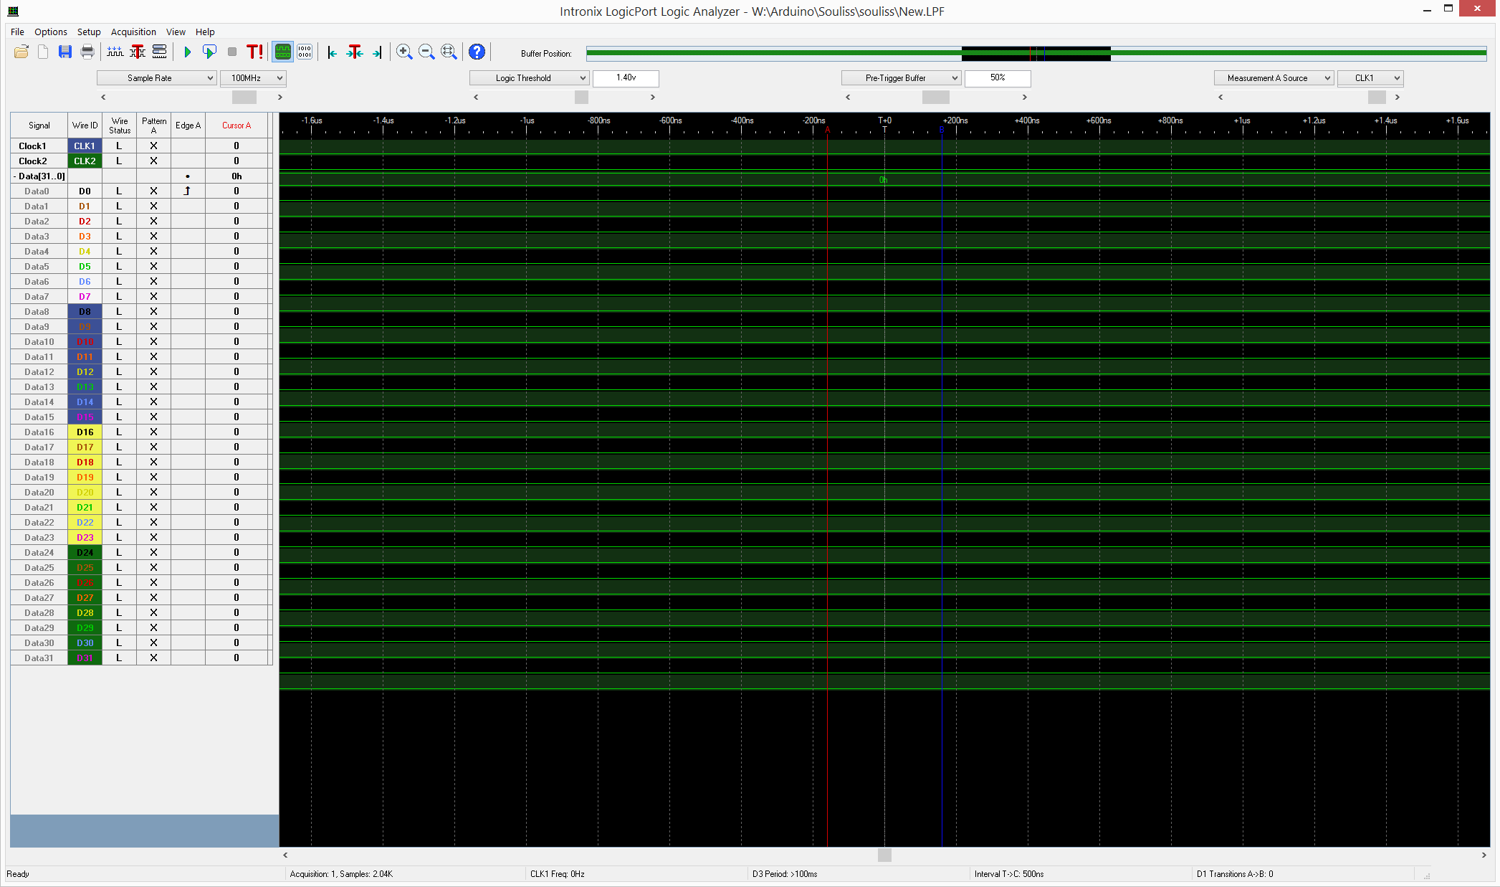Click the zoom out magnifier icon
This screenshot has width=1500, height=887.
(426, 52)
